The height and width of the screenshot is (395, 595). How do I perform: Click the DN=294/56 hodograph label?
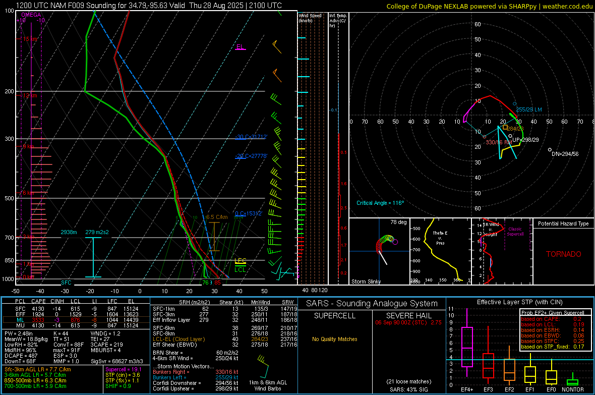point(565,154)
